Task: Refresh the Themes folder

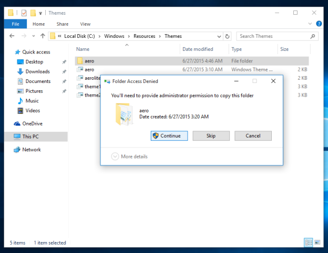Action: pos(227,36)
